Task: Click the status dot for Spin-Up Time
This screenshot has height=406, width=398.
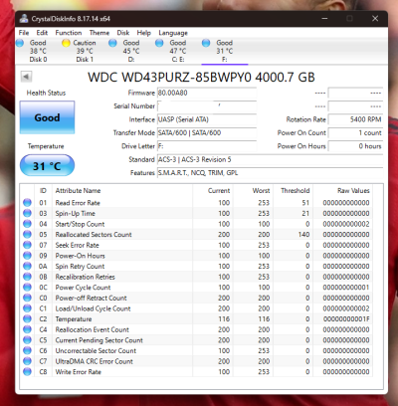Action: (x=27, y=213)
